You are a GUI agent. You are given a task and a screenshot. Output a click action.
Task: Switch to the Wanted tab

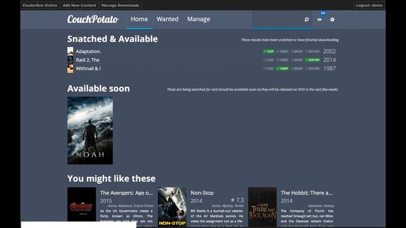[167, 19]
